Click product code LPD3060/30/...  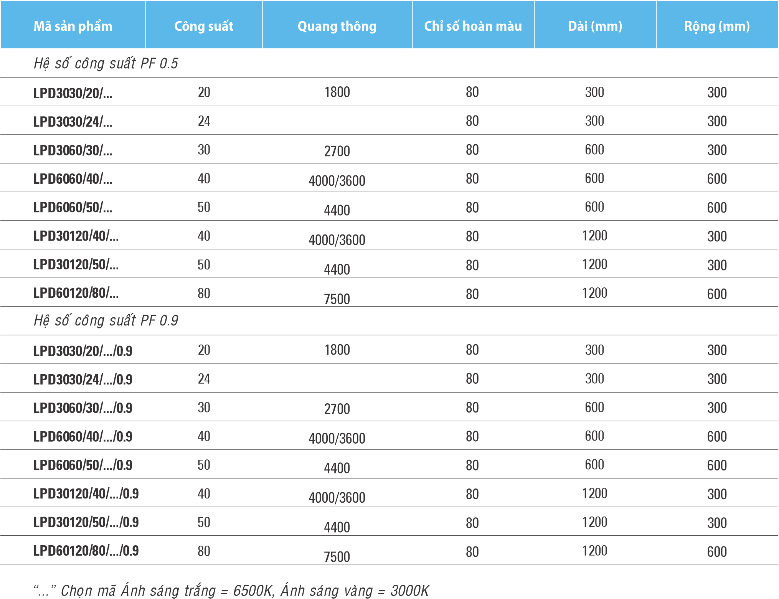tap(73, 150)
